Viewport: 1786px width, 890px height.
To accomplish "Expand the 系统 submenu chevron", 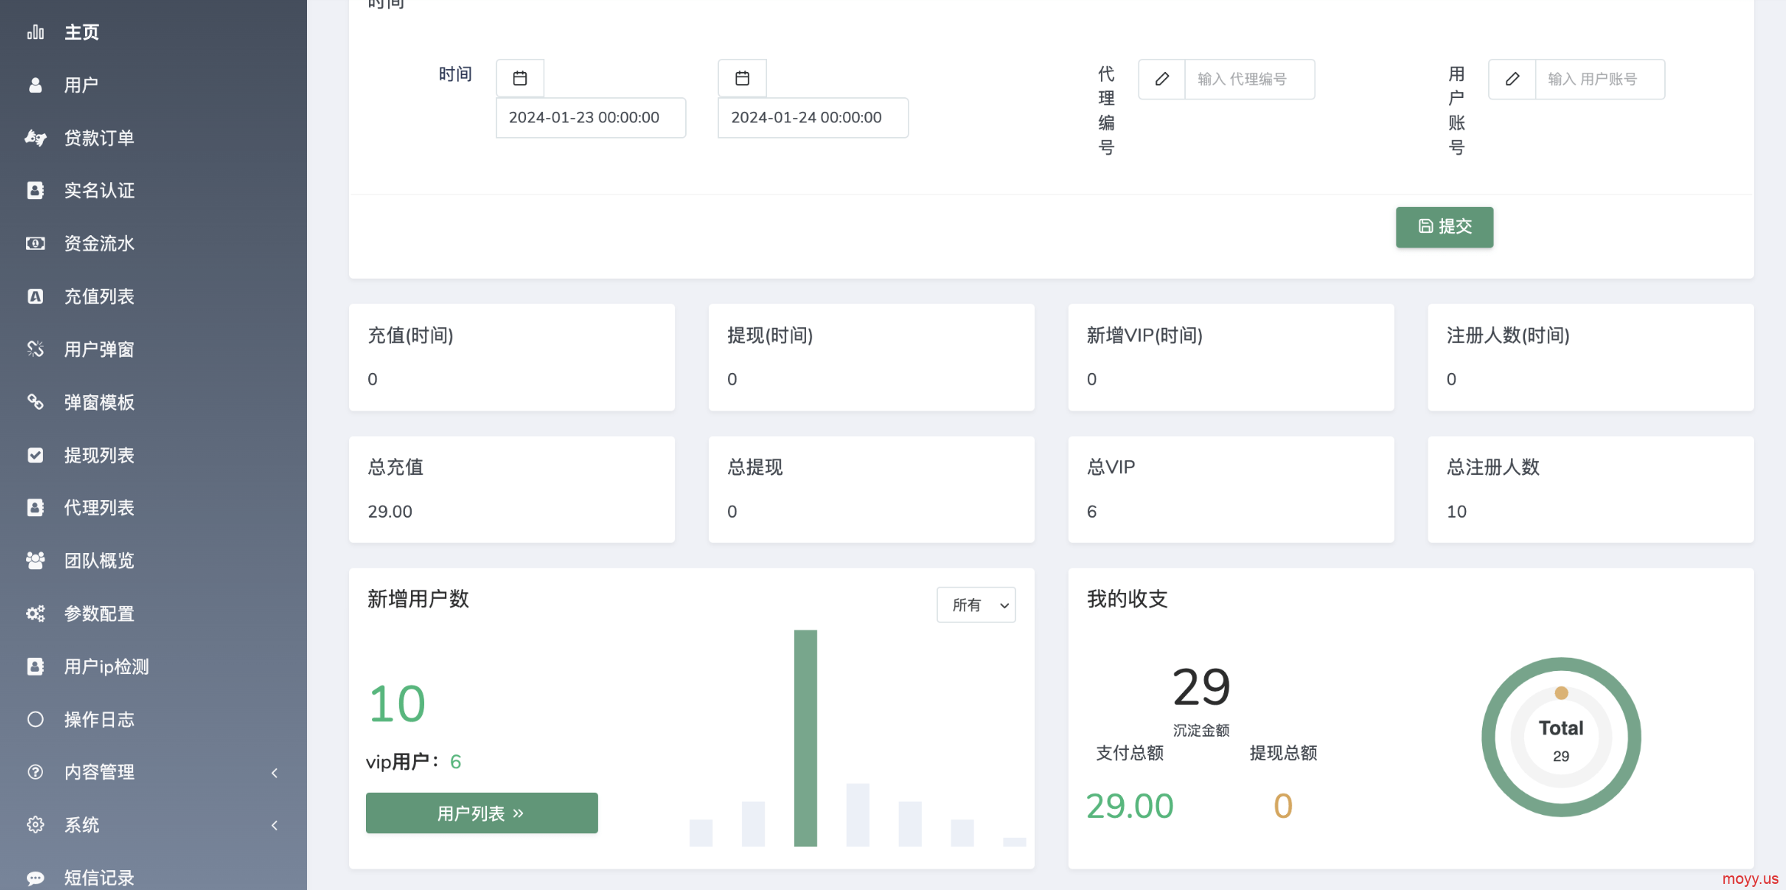I will (274, 825).
